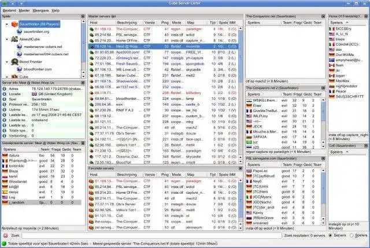The width and height of the screenshot is (370, 248).
Task: Open the Master menu
Action: pos(24,10)
